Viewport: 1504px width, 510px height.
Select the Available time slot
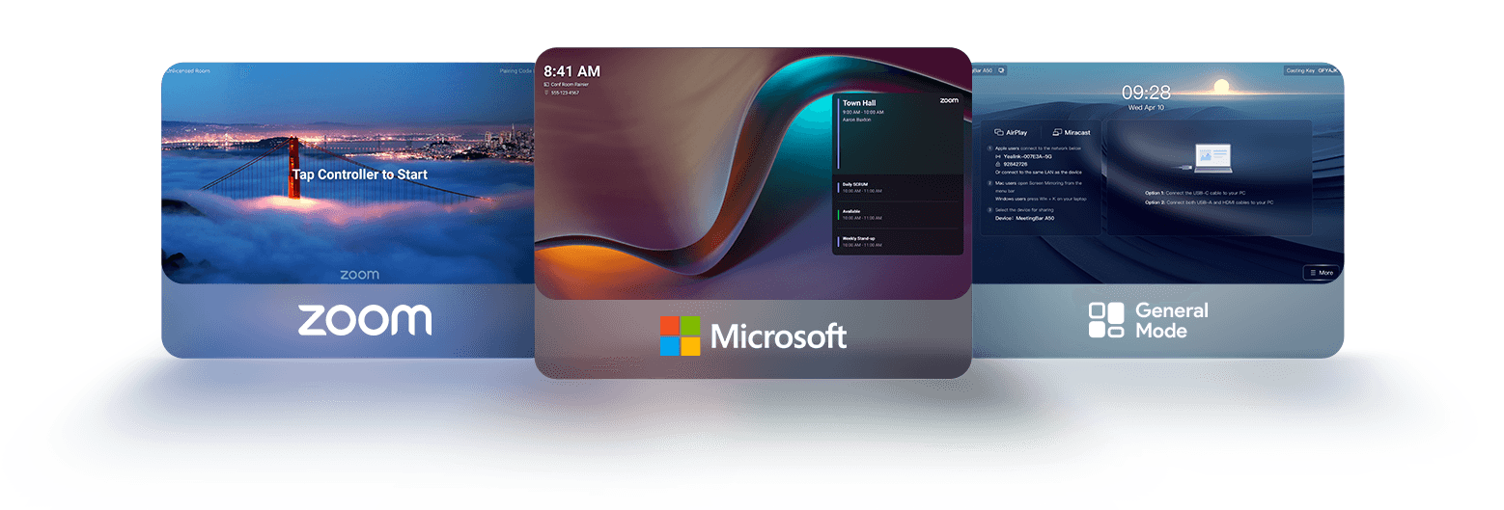pyautogui.click(x=898, y=214)
